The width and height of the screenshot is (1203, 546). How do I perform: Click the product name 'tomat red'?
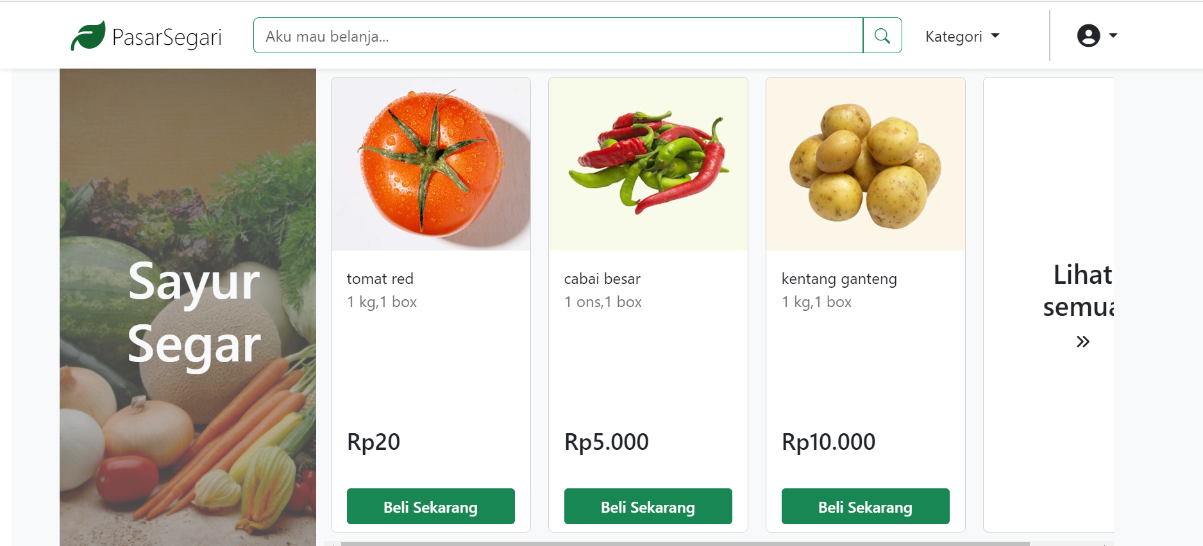click(380, 279)
